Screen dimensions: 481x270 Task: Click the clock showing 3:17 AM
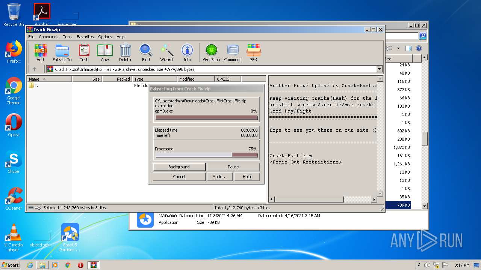click(462, 265)
